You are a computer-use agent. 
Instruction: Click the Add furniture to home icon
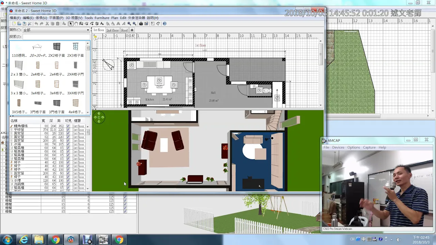click(64, 24)
